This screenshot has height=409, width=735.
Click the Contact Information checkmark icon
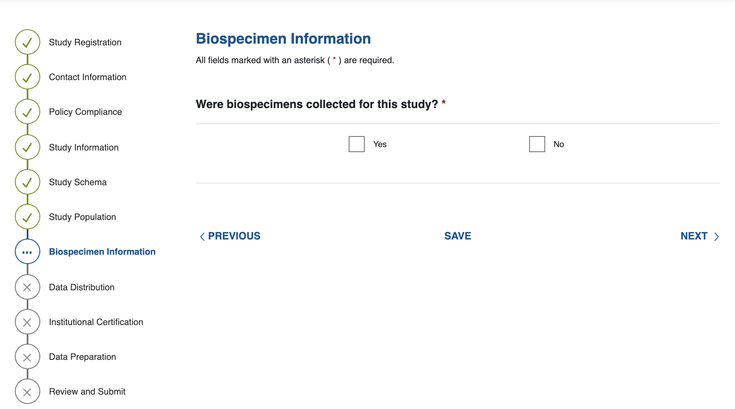tap(28, 77)
